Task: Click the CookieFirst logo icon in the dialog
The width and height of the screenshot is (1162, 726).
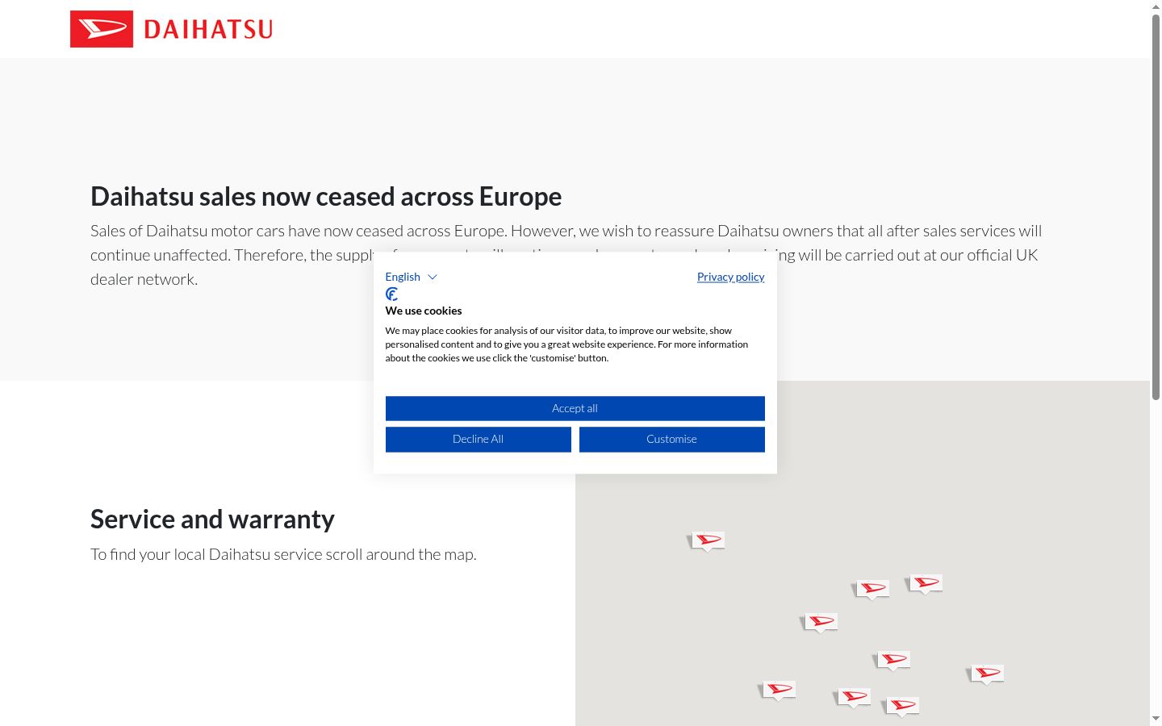Action: (392, 294)
